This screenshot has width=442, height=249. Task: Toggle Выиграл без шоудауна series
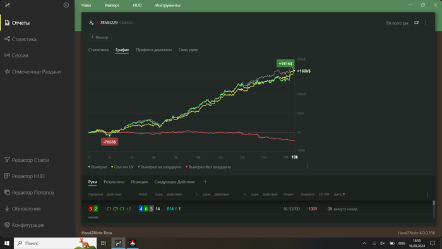pyautogui.click(x=208, y=167)
